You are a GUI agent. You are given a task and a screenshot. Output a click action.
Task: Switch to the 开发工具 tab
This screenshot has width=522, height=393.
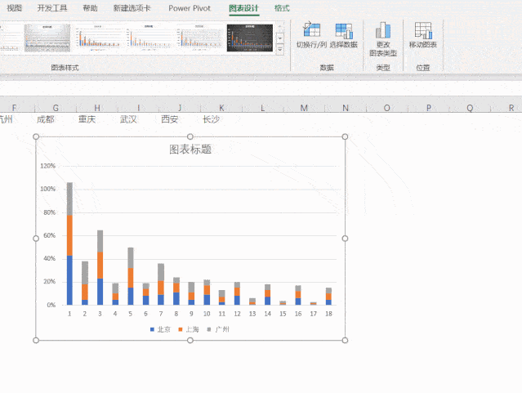tap(52, 8)
